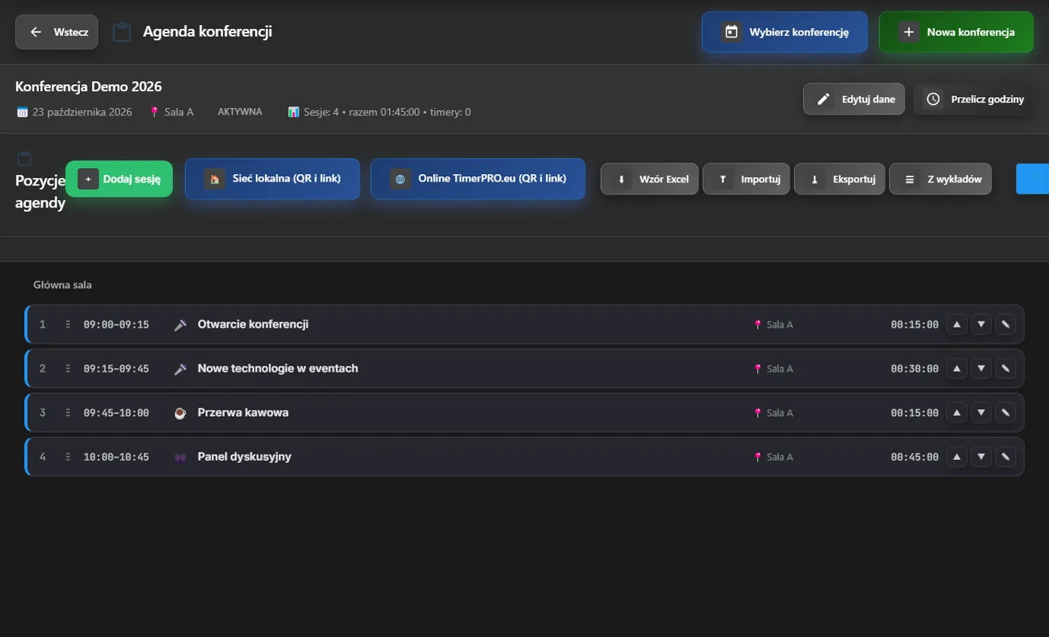Click the Eksportuj button
The image size is (1049, 637).
[840, 179]
